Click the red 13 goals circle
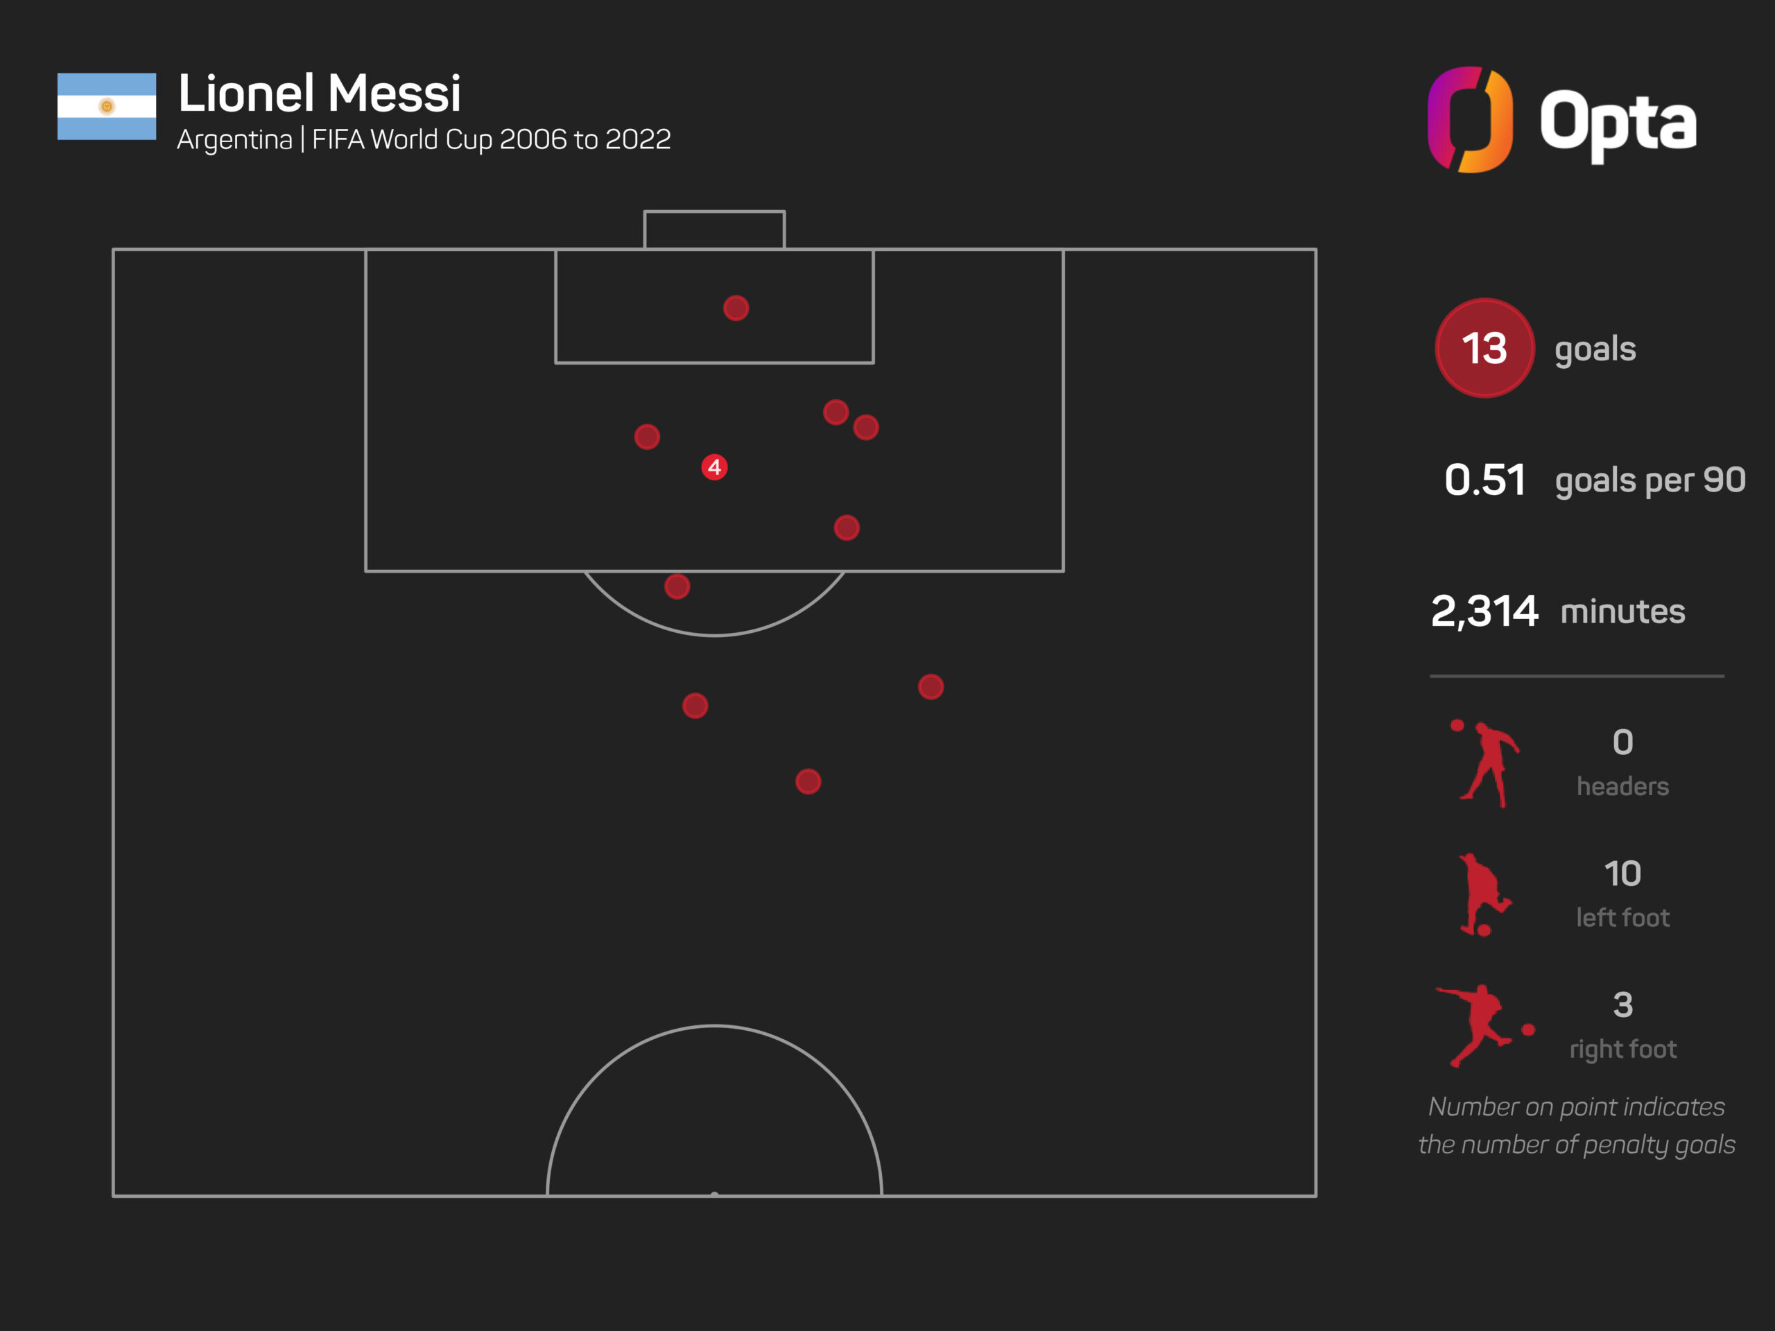Image resolution: width=1775 pixels, height=1331 pixels. (x=1484, y=348)
